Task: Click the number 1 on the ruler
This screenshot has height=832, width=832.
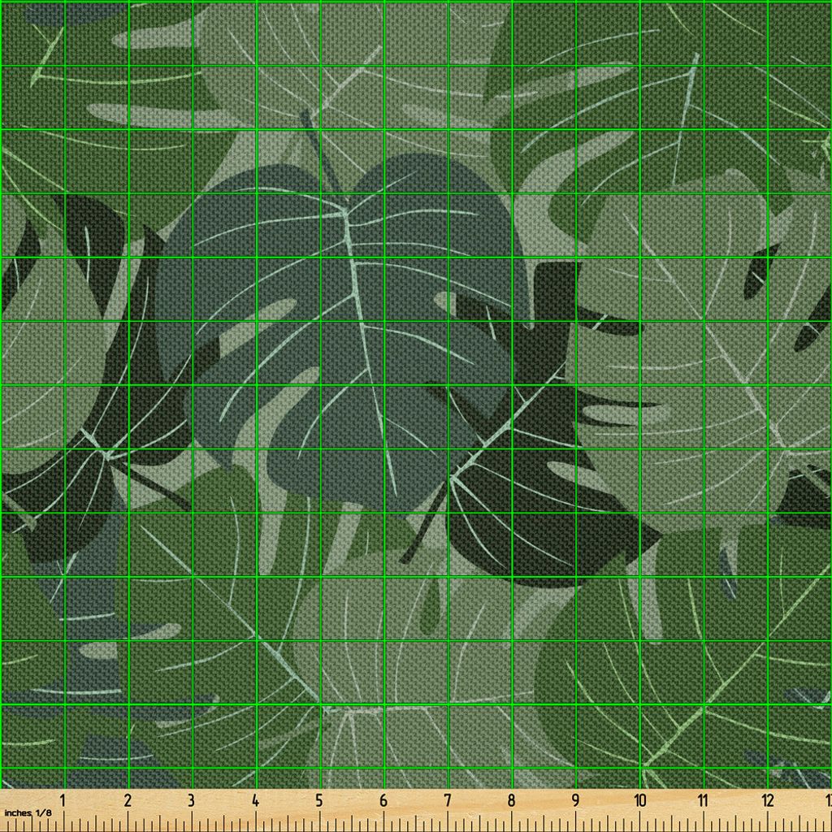Action: pyautogui.click(x=63, y=802)
